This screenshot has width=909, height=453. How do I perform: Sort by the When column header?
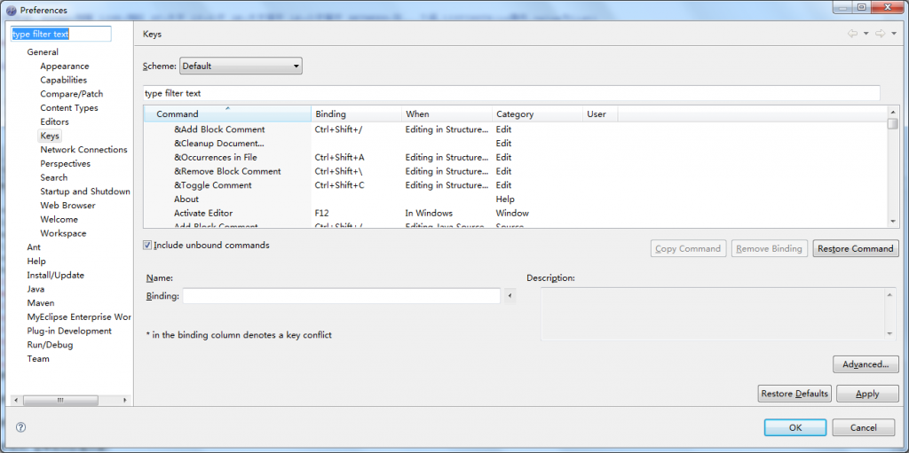pos(447,114)
